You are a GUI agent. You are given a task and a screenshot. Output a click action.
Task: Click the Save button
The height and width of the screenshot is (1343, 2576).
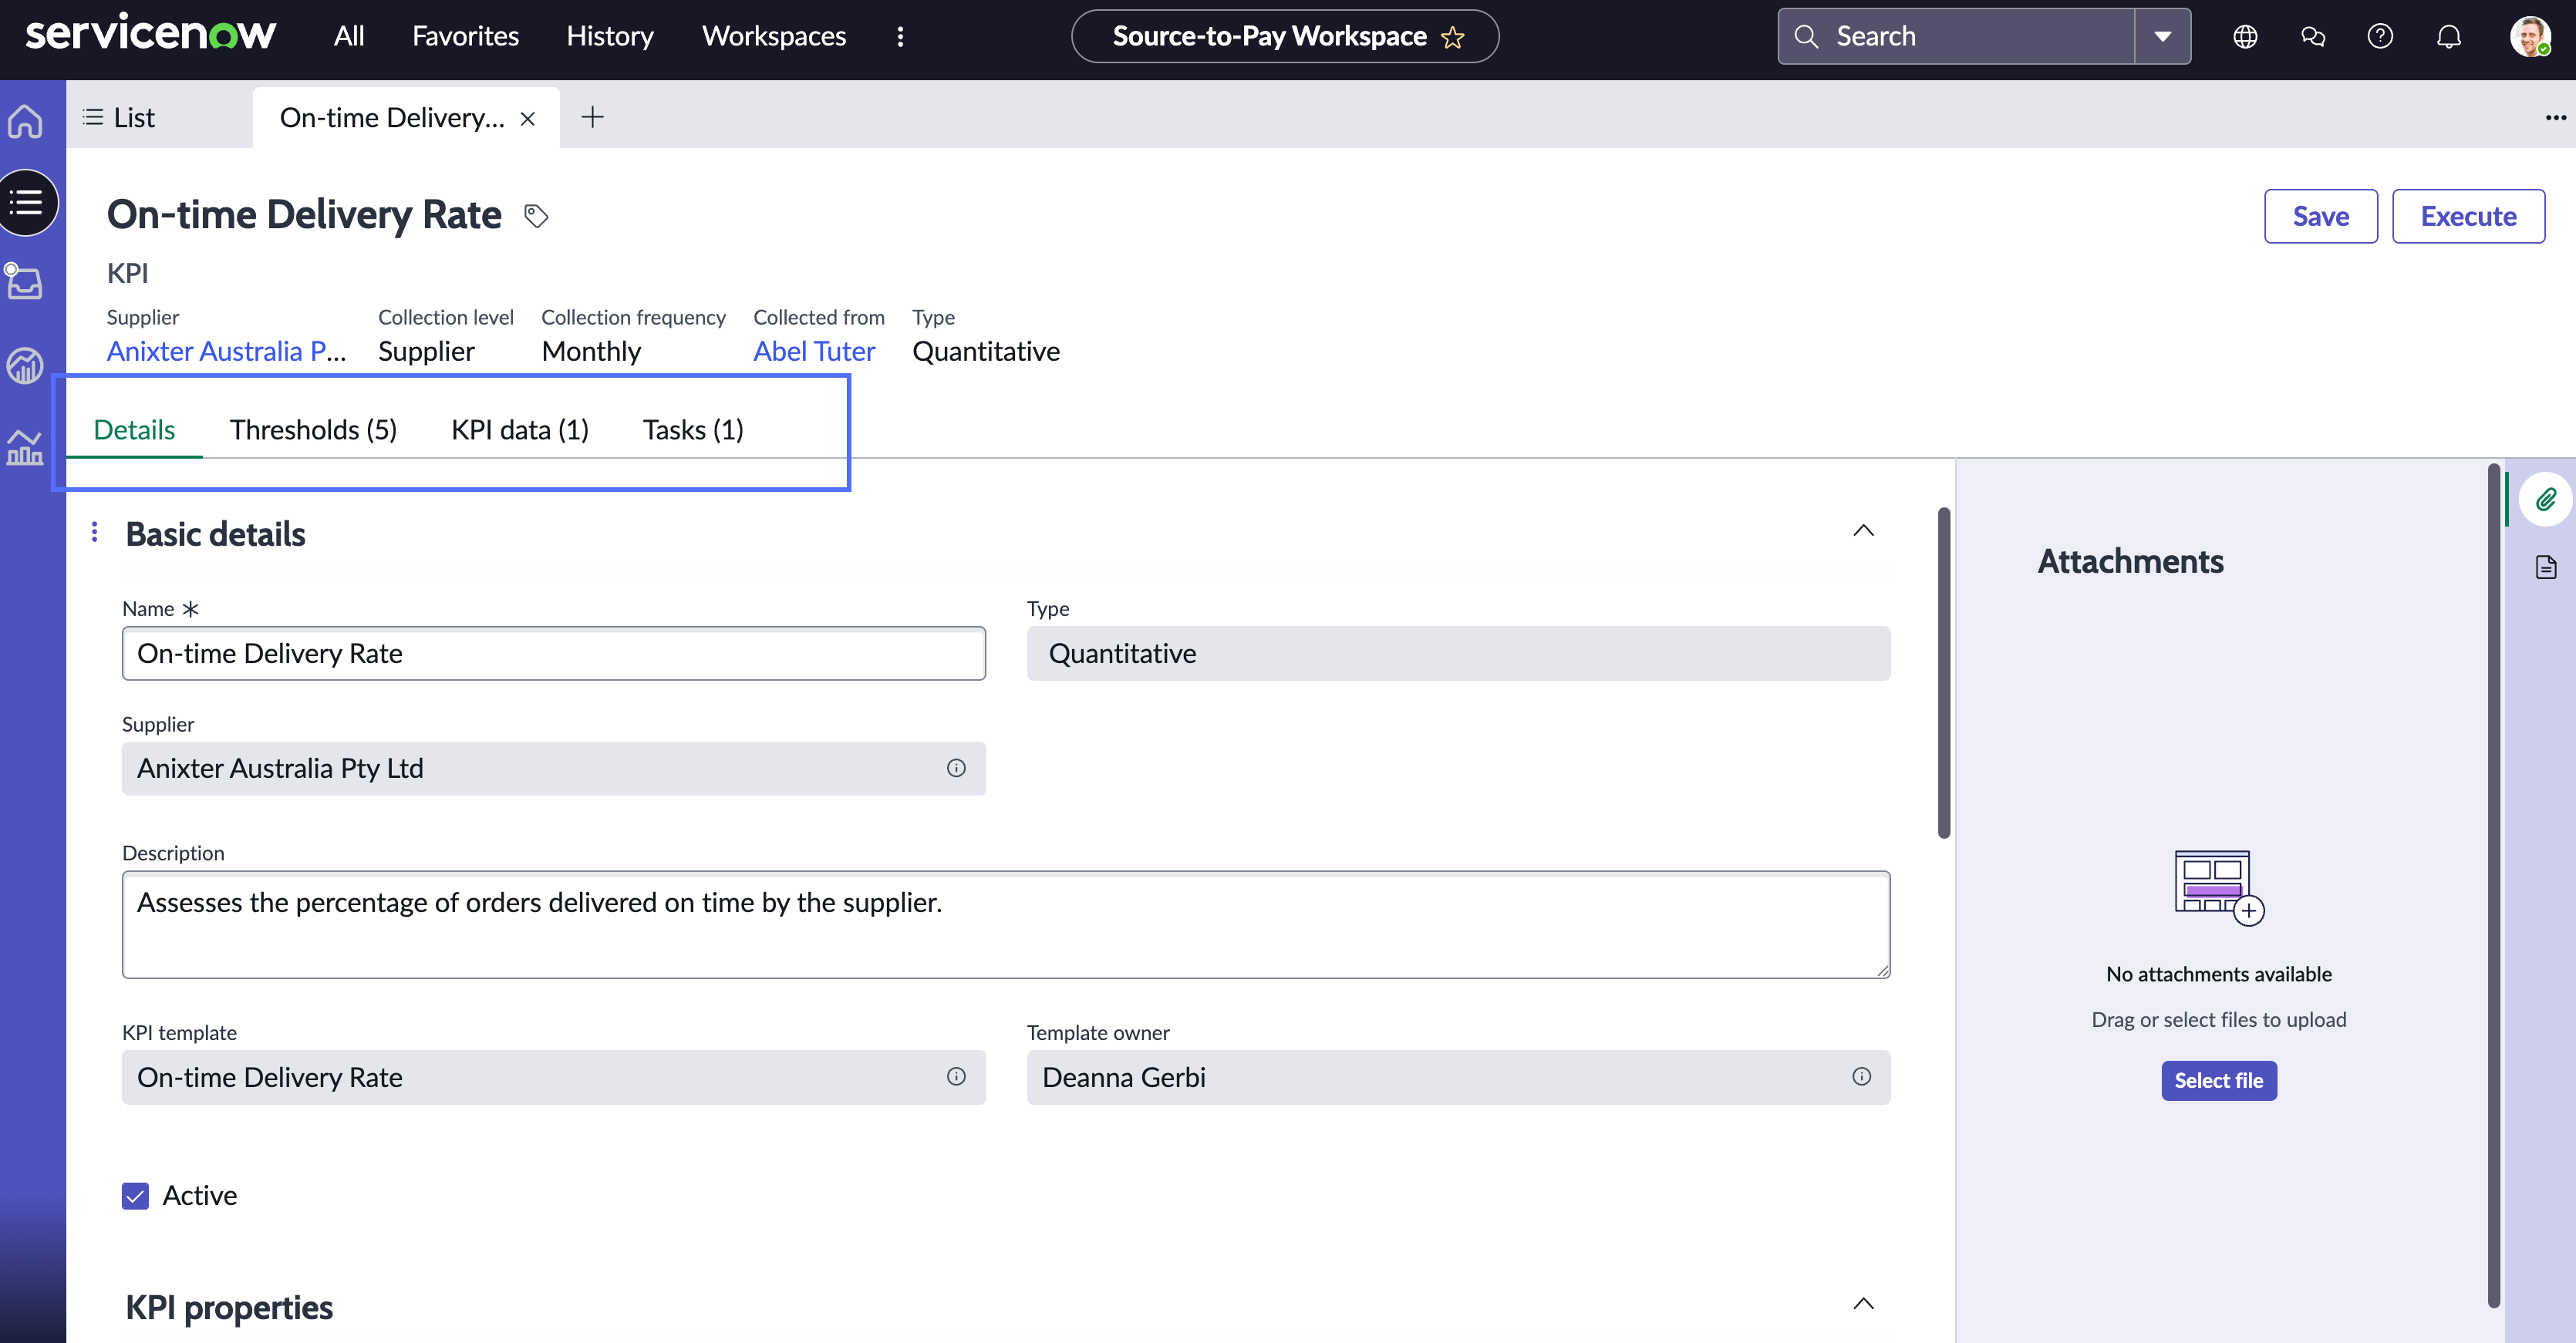(x=2320, y=216)
